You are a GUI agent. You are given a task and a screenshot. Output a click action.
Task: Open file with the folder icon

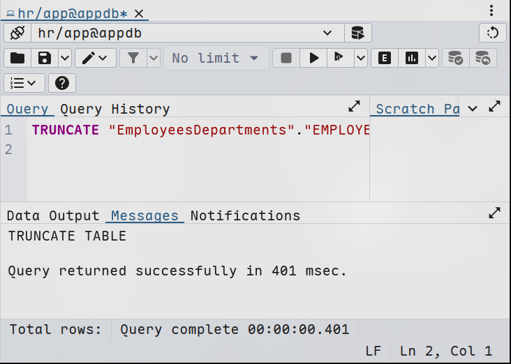point(17,58)
